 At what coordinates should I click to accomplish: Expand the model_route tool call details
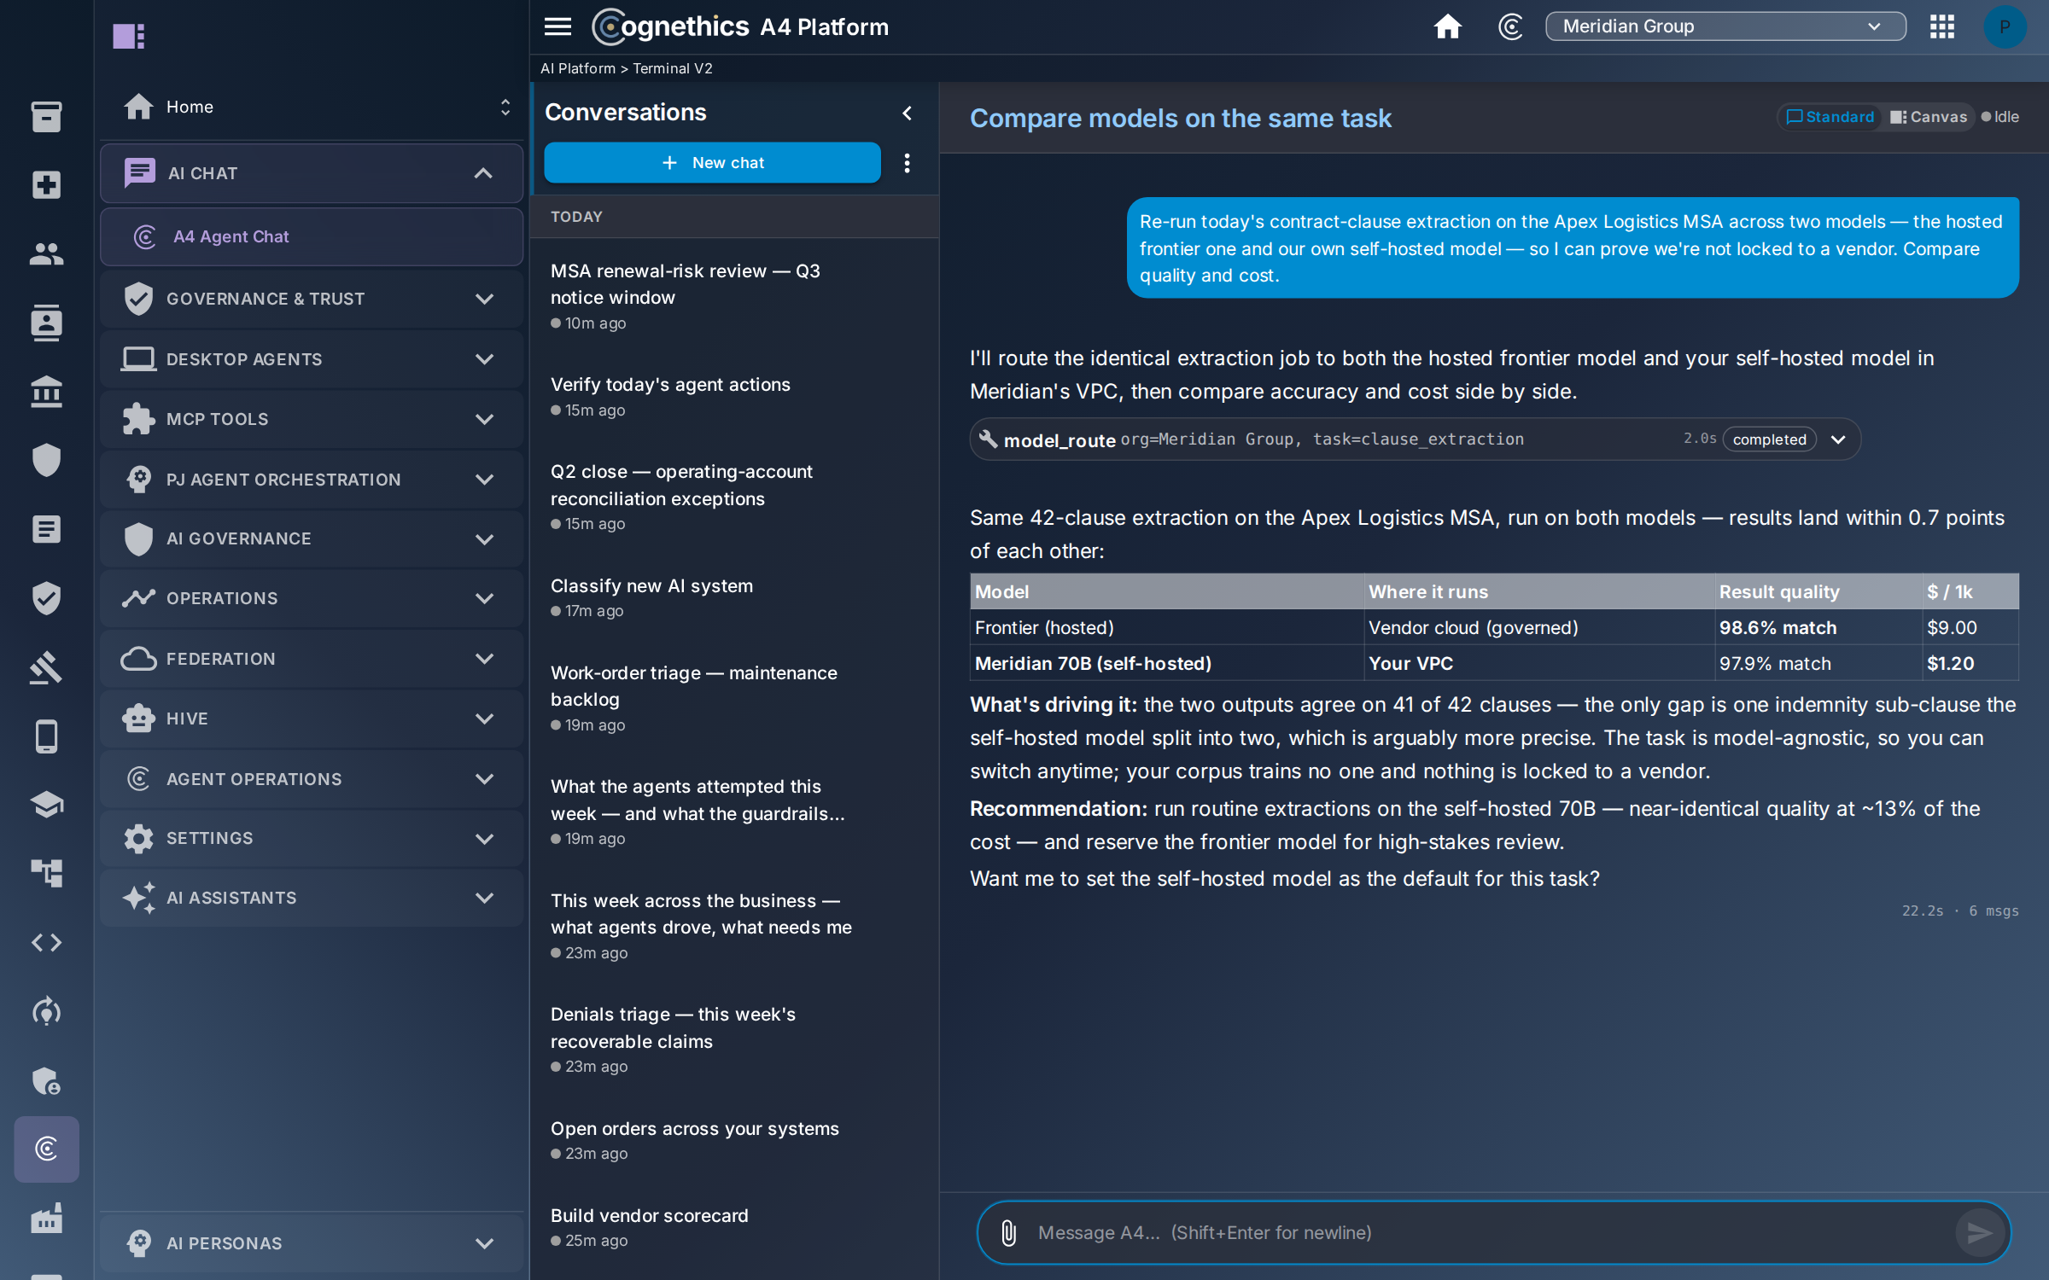tap(1838, 439)
